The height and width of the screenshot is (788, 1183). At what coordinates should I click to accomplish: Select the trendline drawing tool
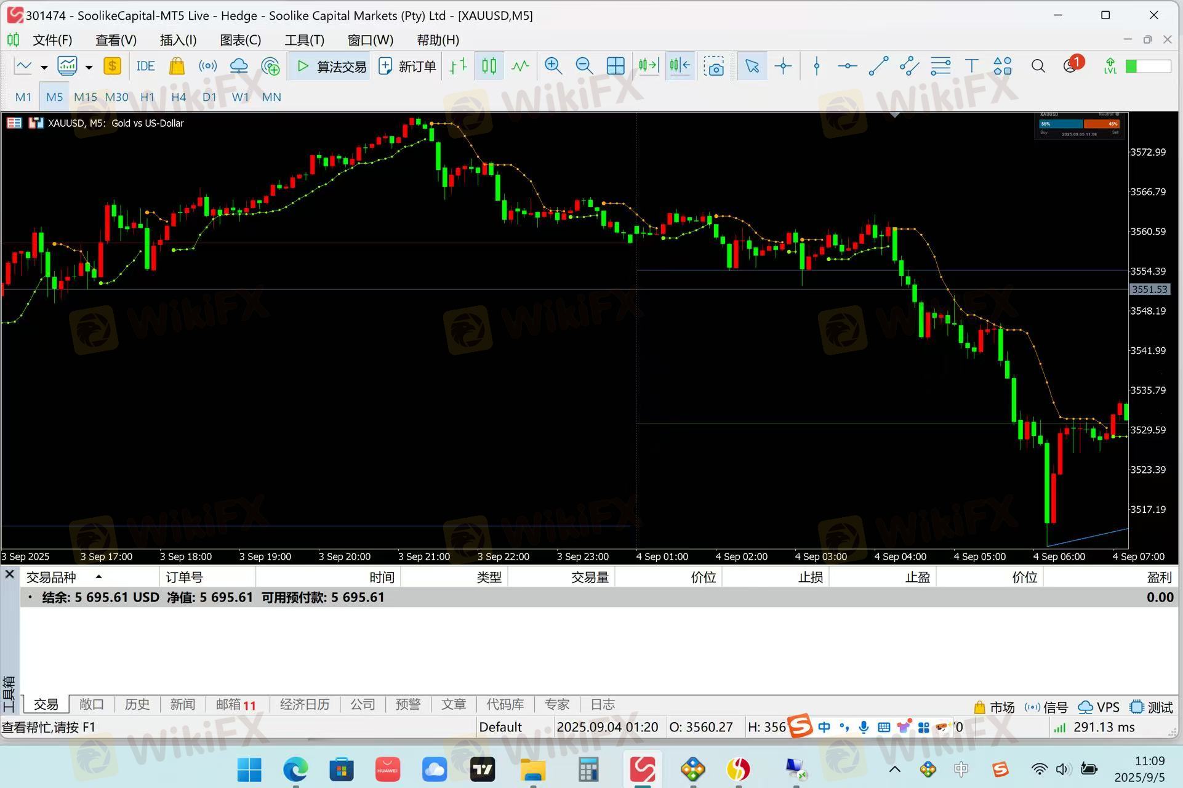878,66
